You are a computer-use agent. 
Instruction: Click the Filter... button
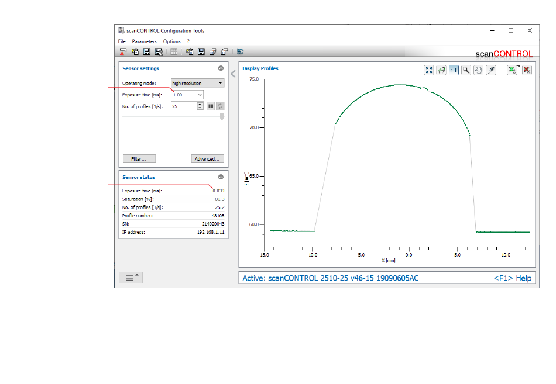[139, 158]
